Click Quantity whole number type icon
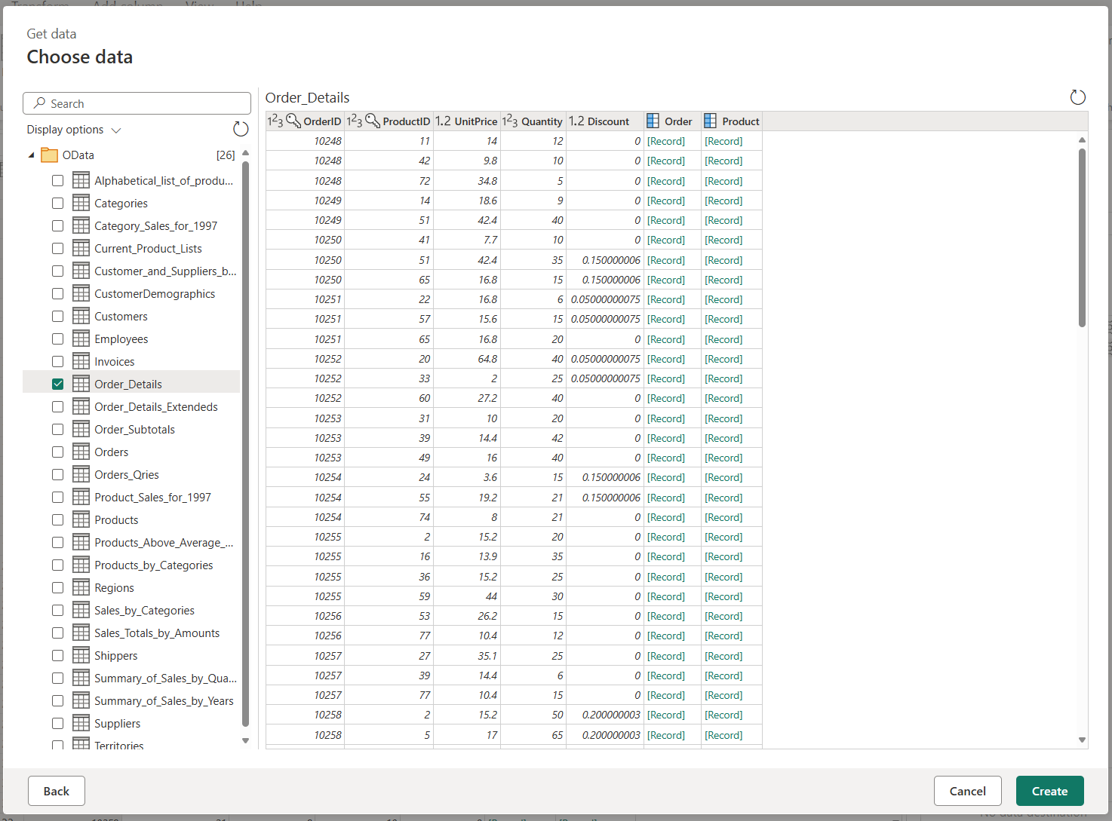Image resolution: width=1112 pixels, height=821 pixels. click(510, 121)
